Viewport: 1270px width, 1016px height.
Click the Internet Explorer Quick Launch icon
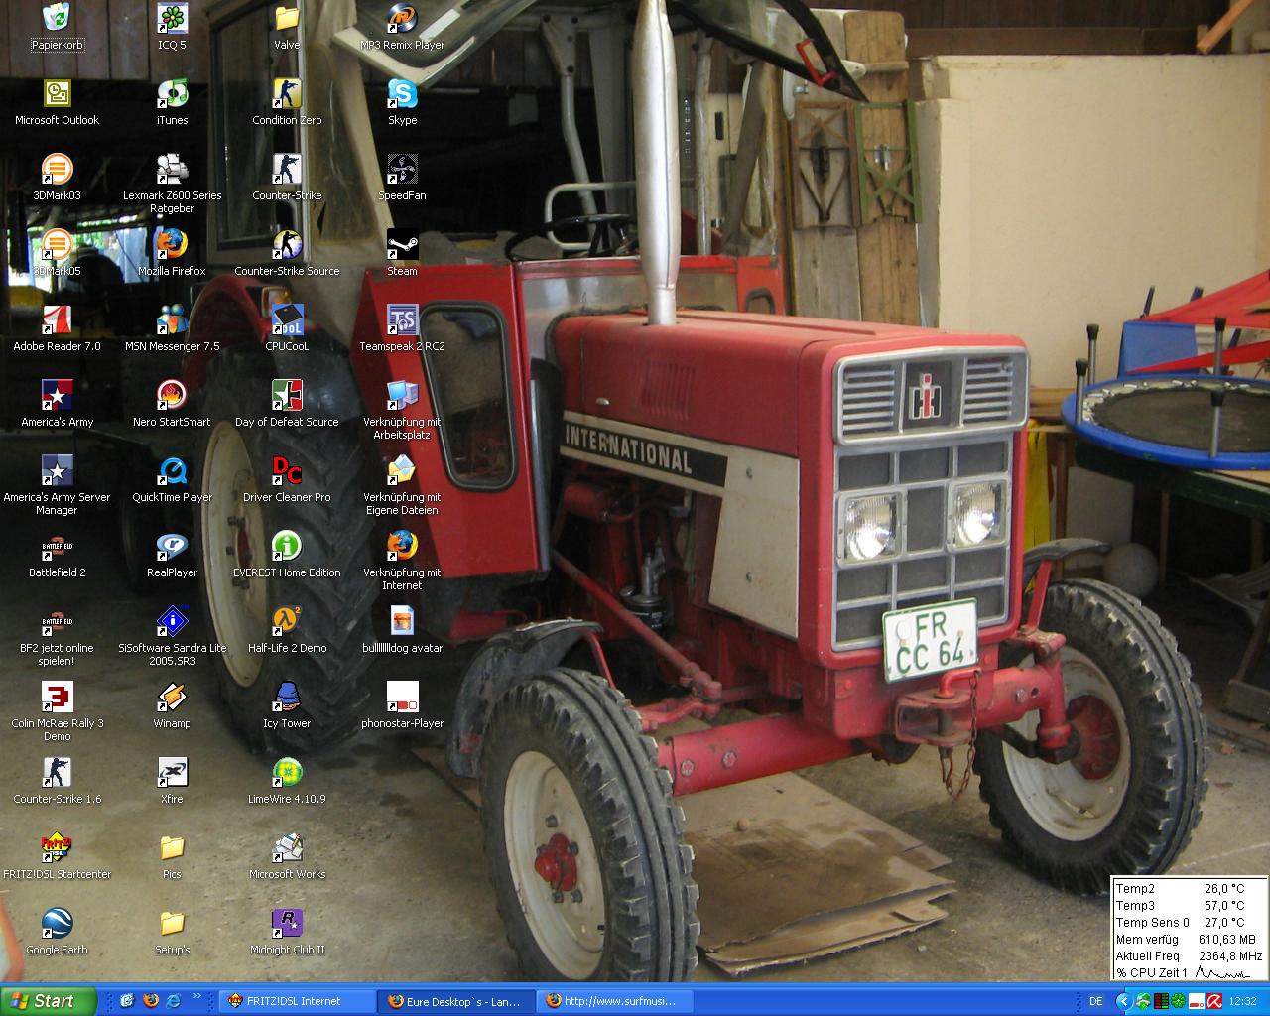point(174,1001)
